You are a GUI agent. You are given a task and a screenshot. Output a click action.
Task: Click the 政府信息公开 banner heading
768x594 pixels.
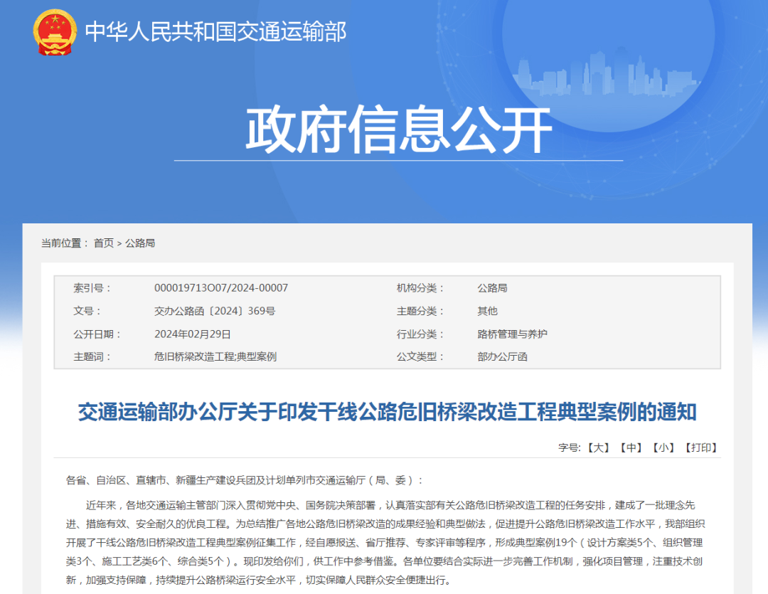click(399, 130)
